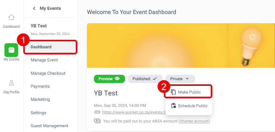Click the chain link icon beside event URL
275x132 pixels.
97,112
